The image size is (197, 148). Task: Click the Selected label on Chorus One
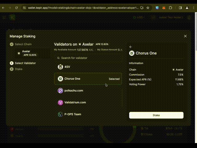tap(114, 79)
